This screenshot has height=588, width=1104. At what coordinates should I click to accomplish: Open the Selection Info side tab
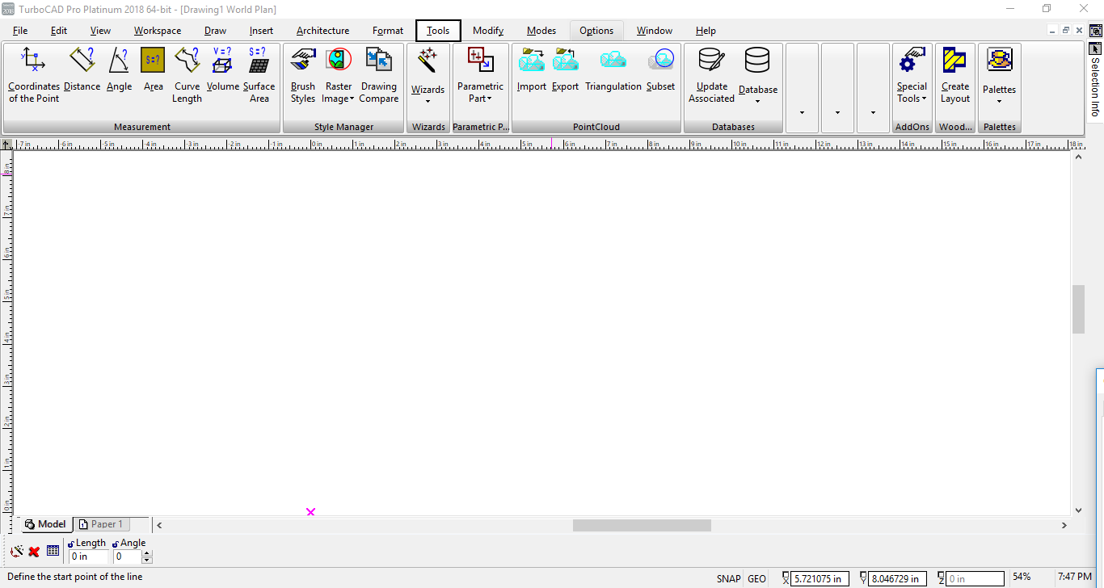tap(1095, 81)
